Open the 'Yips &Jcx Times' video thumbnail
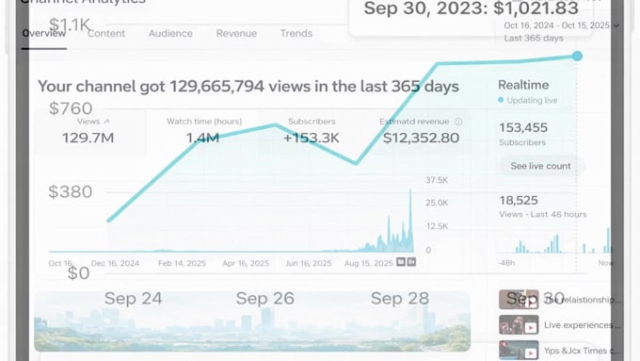This screenshot has width=640, height=361. 519,351
